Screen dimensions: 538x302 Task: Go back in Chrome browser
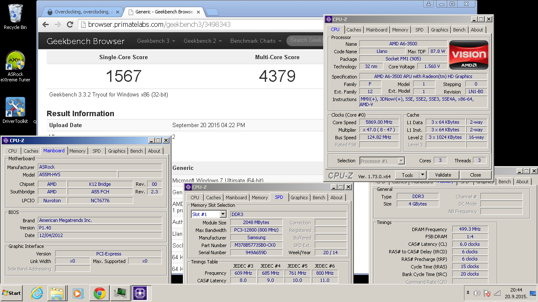coord(45,24)
